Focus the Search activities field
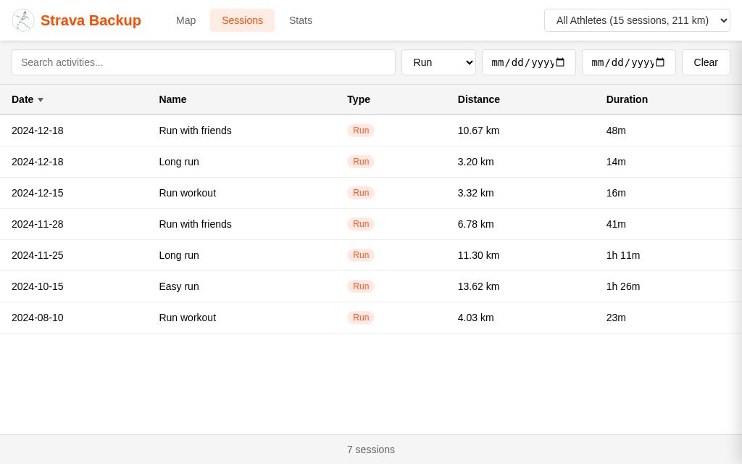This screenshot has width=742, height=464. [204, 62]
